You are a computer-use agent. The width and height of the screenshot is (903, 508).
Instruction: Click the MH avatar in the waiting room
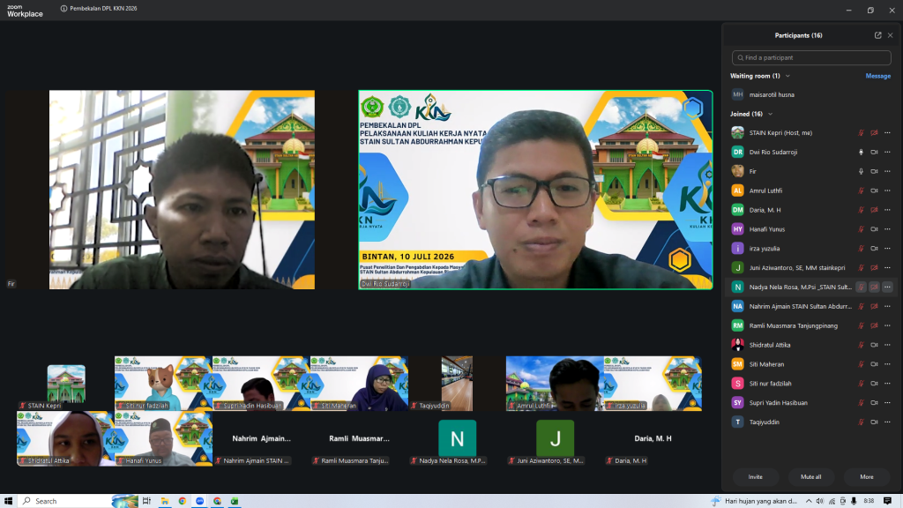[738, 94]
